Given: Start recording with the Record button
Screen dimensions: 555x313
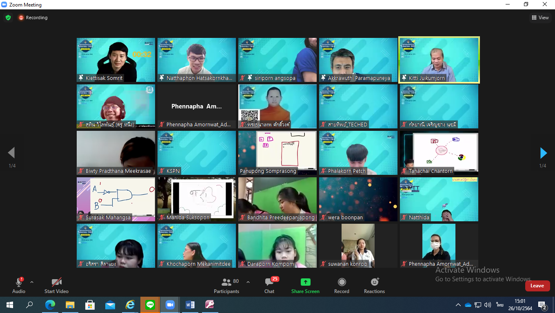Looking at the screenshot, I should point(342,285).
